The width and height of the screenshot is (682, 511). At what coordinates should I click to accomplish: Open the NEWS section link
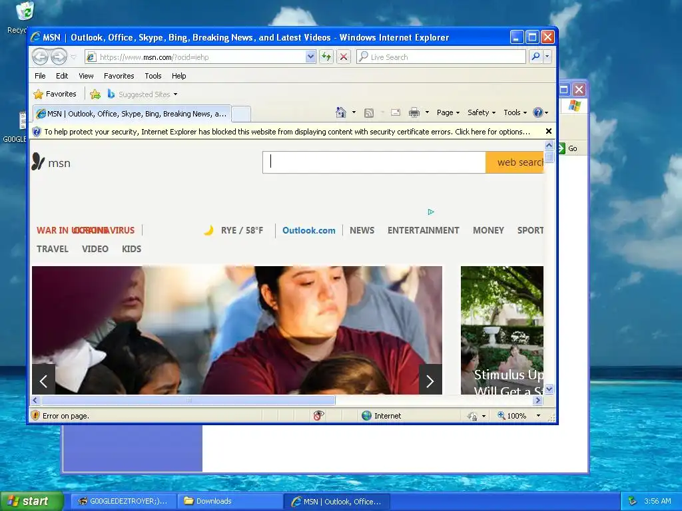(x=362, y=230)
